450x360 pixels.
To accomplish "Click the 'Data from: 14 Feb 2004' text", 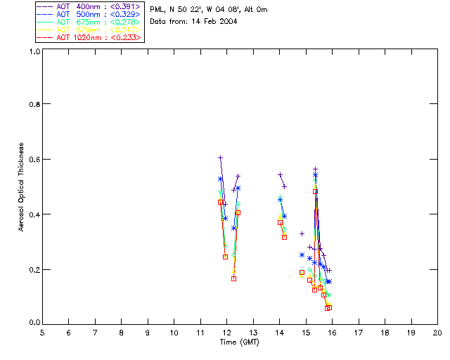I will click(193, 21).
